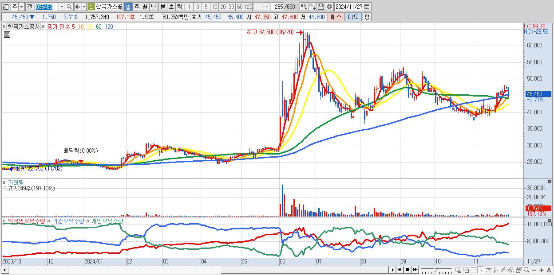The height and width of the screenshot is (275, 554).
Task: Choose the 10 interval button
Action: tap(214, 7)
